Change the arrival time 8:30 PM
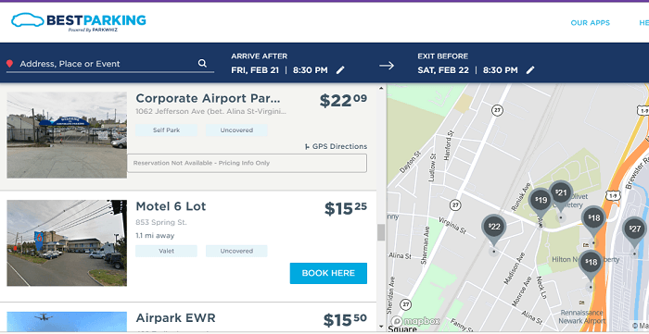The width and height of the screenshot is (649, 334). click(311, 70)
